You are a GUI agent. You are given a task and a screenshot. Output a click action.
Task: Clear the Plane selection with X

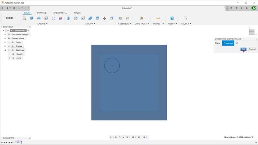237,43
